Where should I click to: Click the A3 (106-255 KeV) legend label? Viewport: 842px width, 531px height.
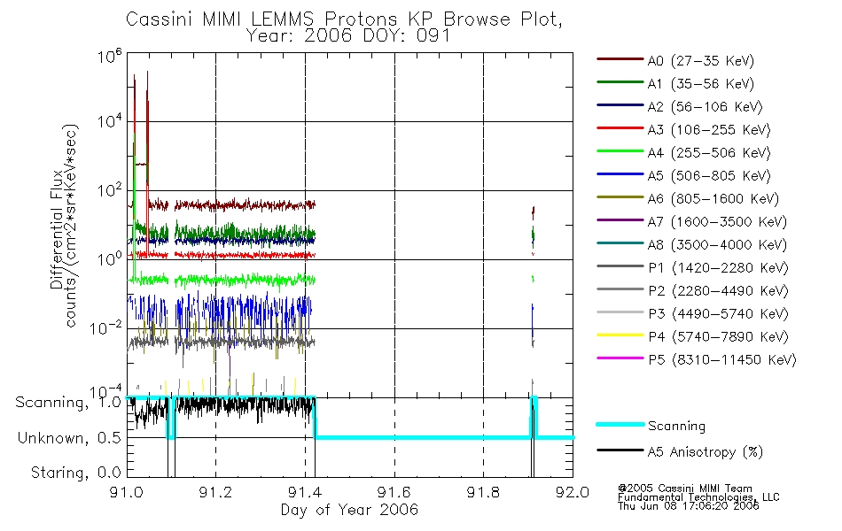[709, 130]
